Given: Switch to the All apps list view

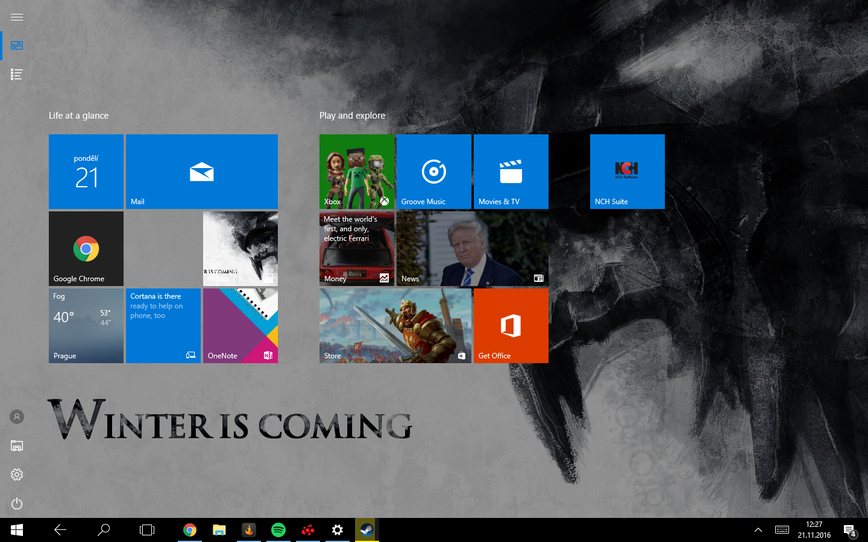Looking at the screenshot, I should click(17, 75).
